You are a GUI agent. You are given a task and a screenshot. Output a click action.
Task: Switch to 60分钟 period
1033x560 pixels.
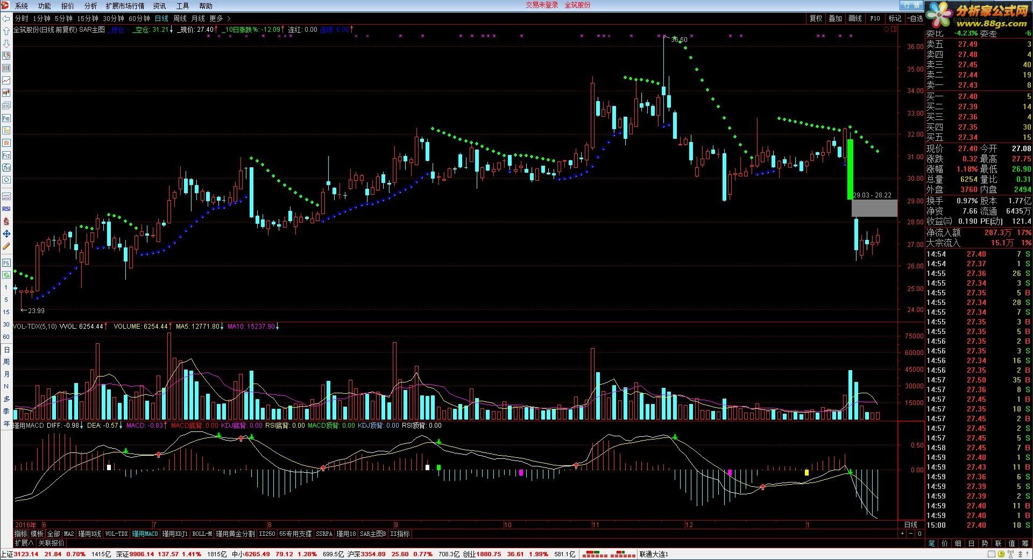point(139,18)
